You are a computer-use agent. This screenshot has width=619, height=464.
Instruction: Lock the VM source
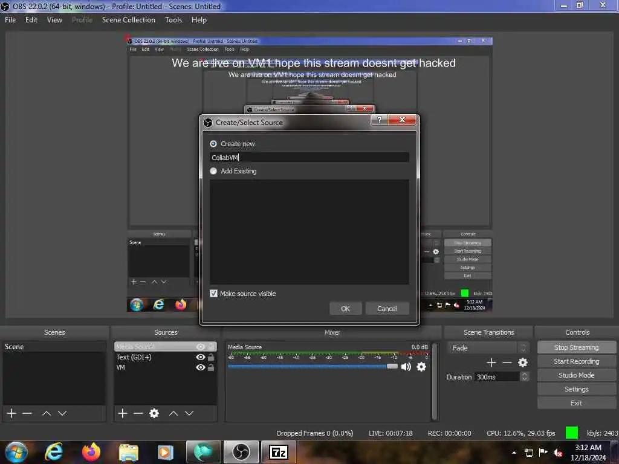211,367
